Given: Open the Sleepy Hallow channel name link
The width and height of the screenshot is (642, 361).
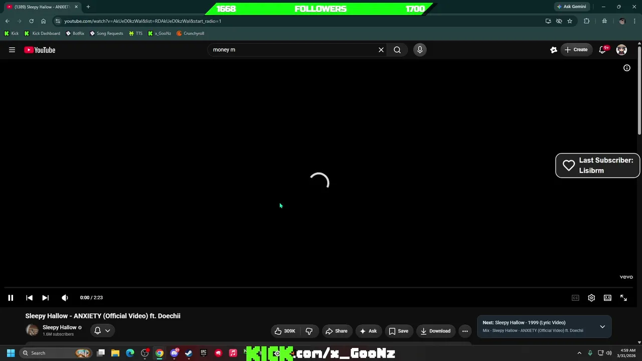Looking at the screenshot, I should [59, 327].
